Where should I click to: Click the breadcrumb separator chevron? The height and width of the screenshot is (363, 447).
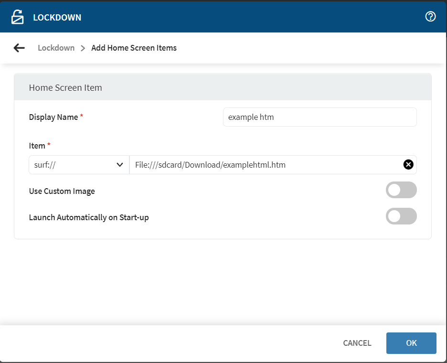(x=83, y=48)
